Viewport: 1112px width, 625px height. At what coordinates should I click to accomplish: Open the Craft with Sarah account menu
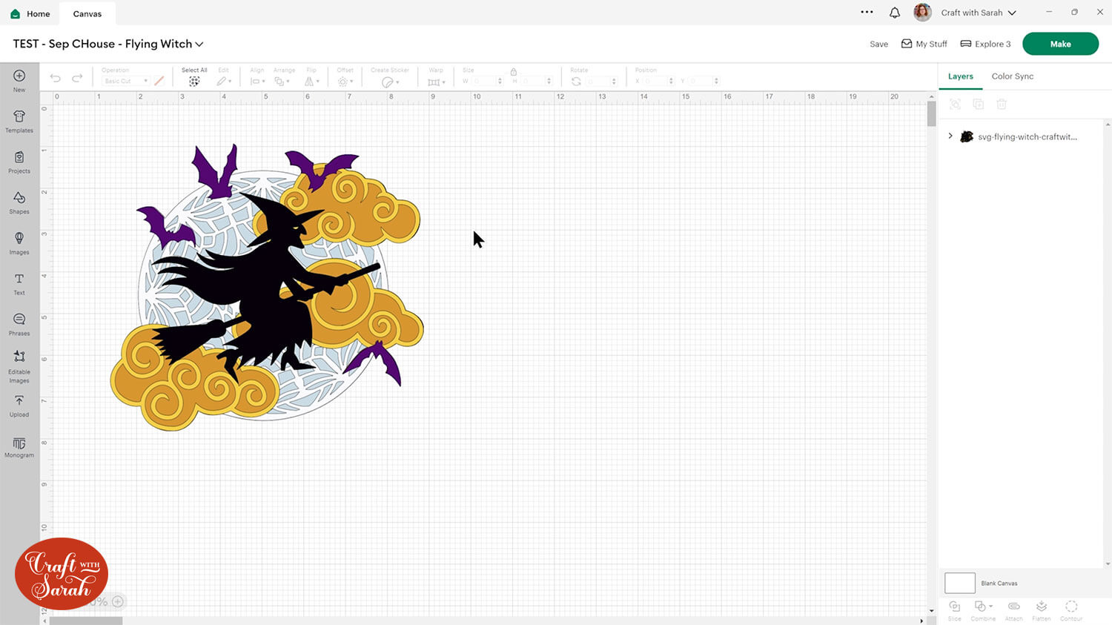[x=979, y=13]
